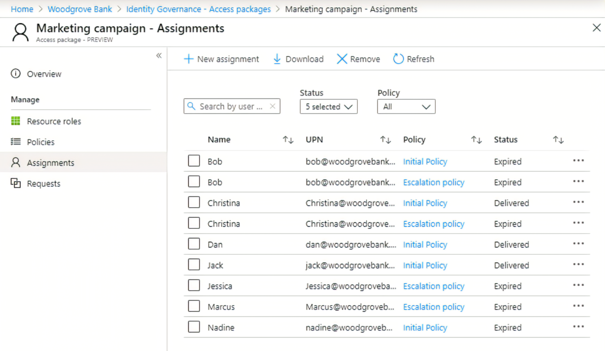Sort the table by the Status column arrows

point(558,140)
